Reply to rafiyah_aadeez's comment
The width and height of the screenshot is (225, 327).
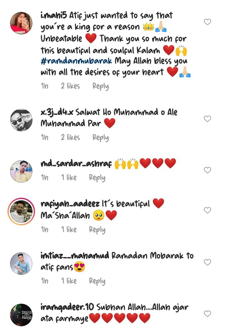97,230
